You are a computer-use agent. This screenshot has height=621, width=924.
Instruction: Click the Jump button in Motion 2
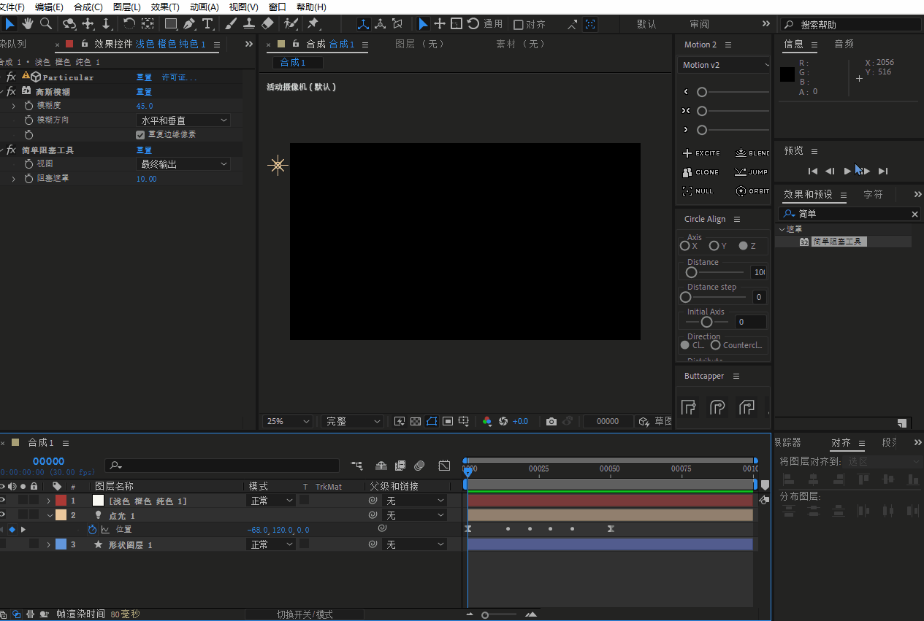click(752, 172)
